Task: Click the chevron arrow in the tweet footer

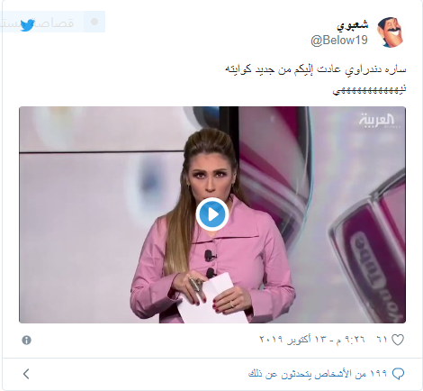Action: click(26, 374)
